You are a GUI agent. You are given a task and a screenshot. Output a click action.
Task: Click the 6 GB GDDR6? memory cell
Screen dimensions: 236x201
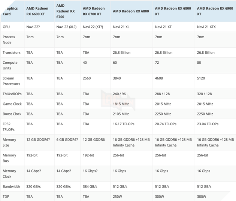click(67, 139)
